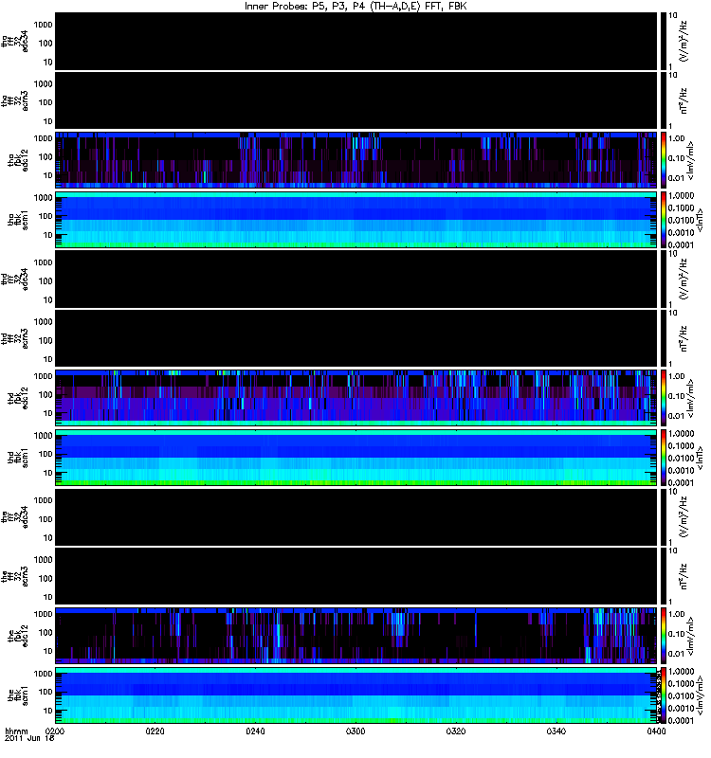Click the thd fbk edc12 spectrogram panel
The image size is (711, 758).
click(356, 398)
